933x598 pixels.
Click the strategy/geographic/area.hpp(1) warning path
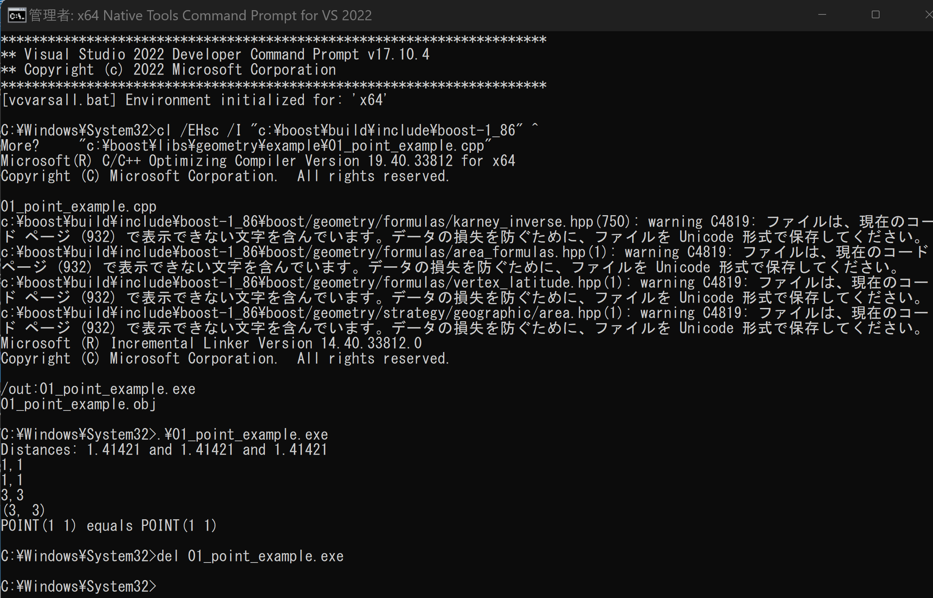pyautogui.click(x=312, y=313)
